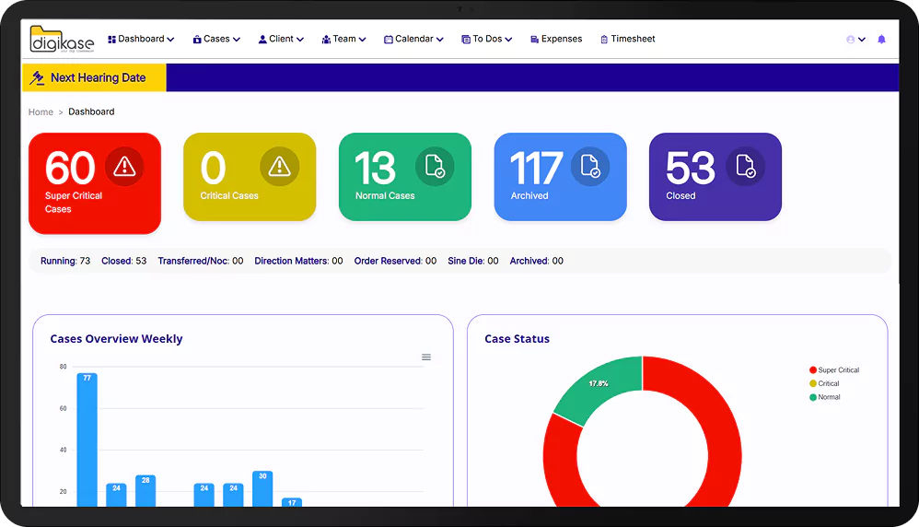Click the Order Reserved: 00 status
Image resolution: width=919 pixels, height=527 pixels.
point(395,261)
